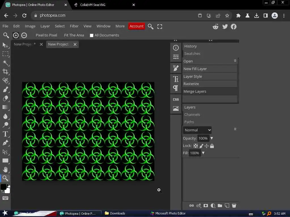Toggle lock image pixels brush icon
Screen dimensions: 290x217
201,146
